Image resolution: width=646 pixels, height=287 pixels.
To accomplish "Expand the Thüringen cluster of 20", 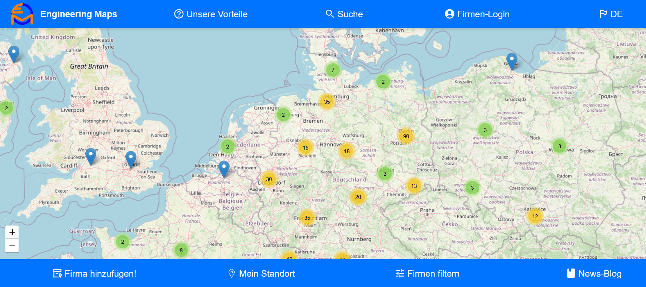I will point(358,197).
